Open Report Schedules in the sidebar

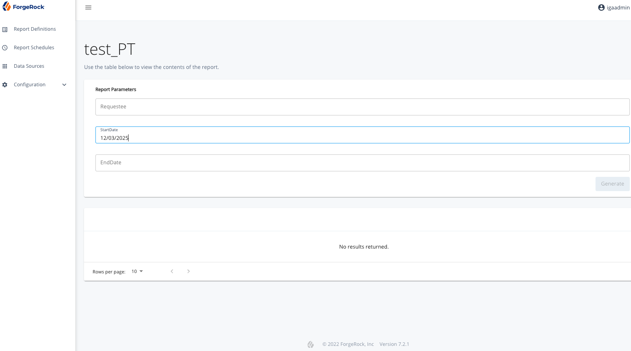coord(34,48)
